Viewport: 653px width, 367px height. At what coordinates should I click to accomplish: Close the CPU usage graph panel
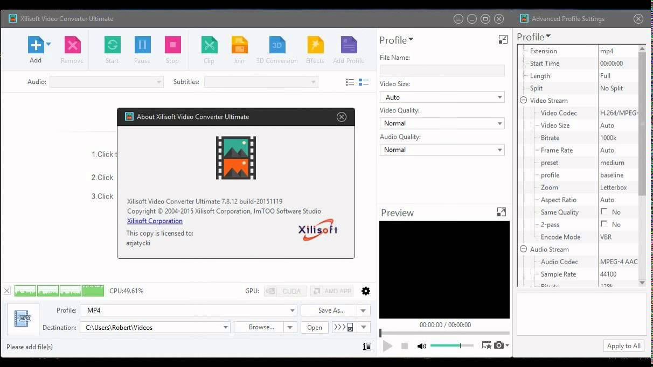pyautogui.click(x=6, y=291)
